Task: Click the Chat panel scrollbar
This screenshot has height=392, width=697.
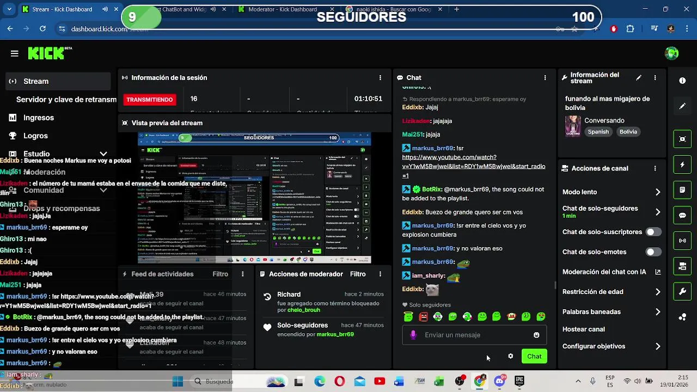Action: click(x=555, y=285)
